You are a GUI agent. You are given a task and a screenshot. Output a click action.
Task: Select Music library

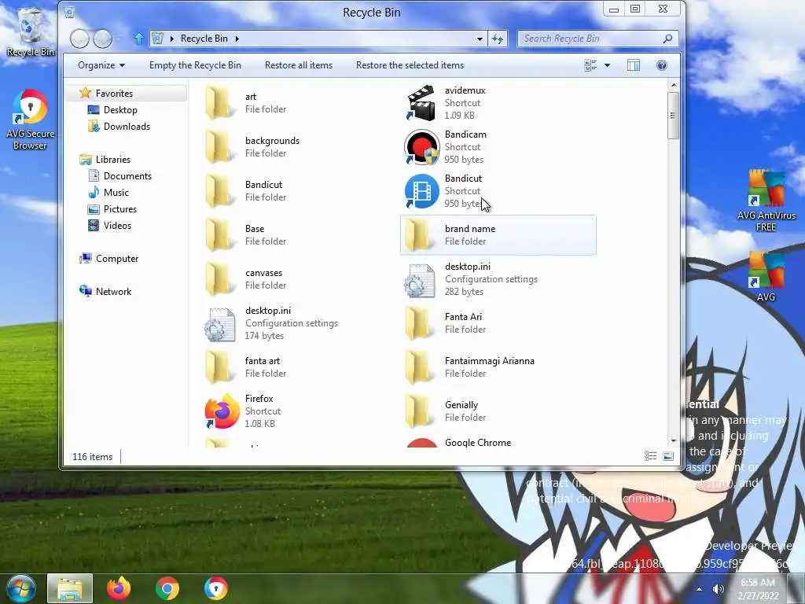116,192
